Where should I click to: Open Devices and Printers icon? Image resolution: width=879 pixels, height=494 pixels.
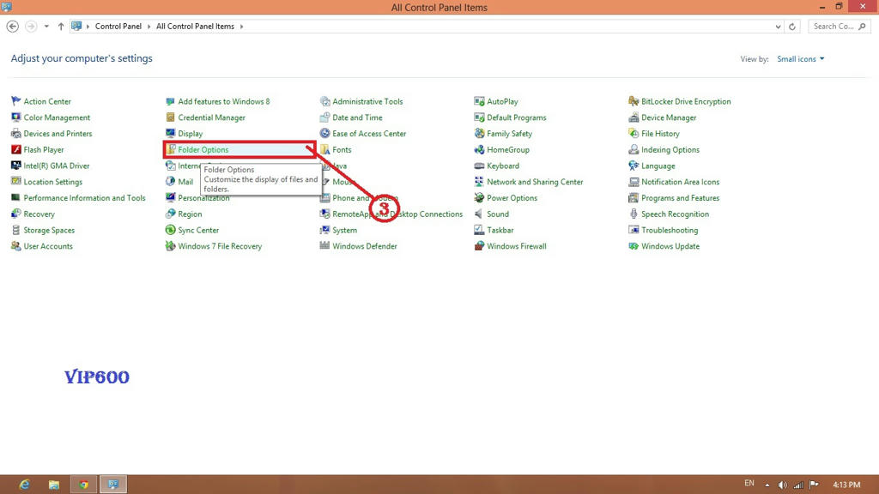tap(15, 133)
